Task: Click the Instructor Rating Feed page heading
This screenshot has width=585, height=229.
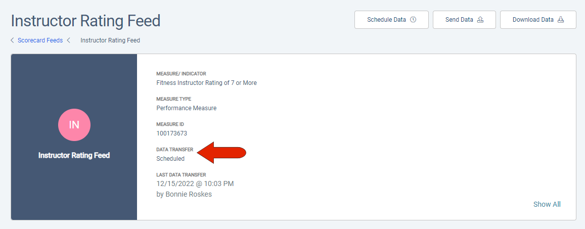Action: 86,21
